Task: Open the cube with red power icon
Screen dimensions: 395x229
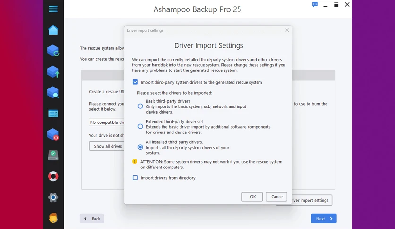Action: coord(53,134)
